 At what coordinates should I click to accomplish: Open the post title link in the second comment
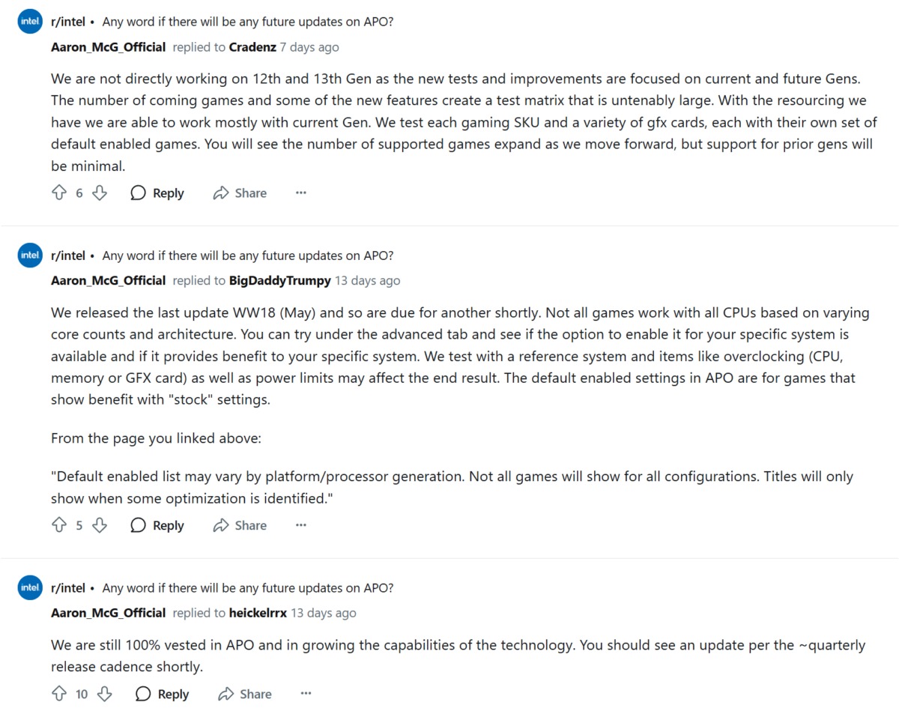click(247, 255)
